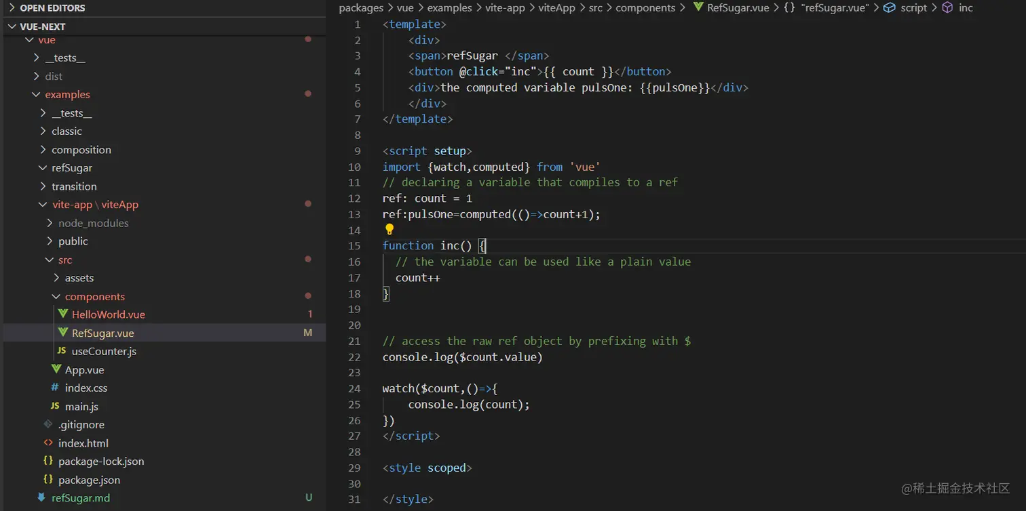Click 'count++' on line 17
The width and height of the screenshot is (1026, 511).
(418, 277)
